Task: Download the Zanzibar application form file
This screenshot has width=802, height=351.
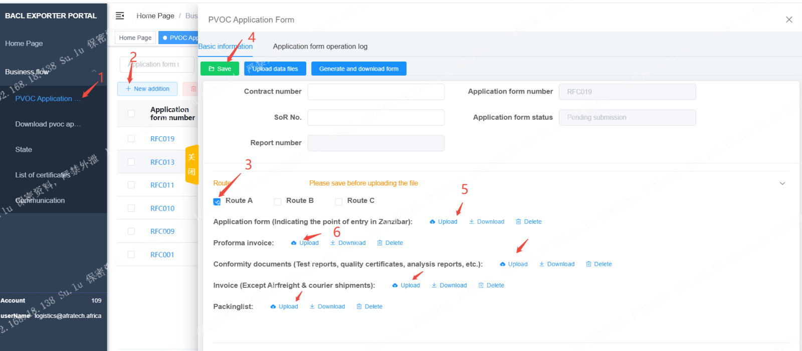Action: tap(486, 222)
